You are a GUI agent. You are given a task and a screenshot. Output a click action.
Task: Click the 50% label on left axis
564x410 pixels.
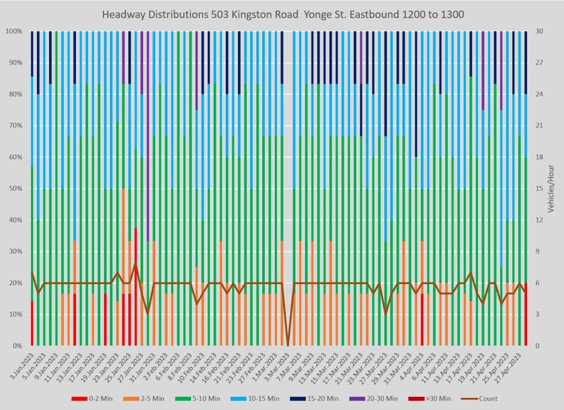[15, 189]
